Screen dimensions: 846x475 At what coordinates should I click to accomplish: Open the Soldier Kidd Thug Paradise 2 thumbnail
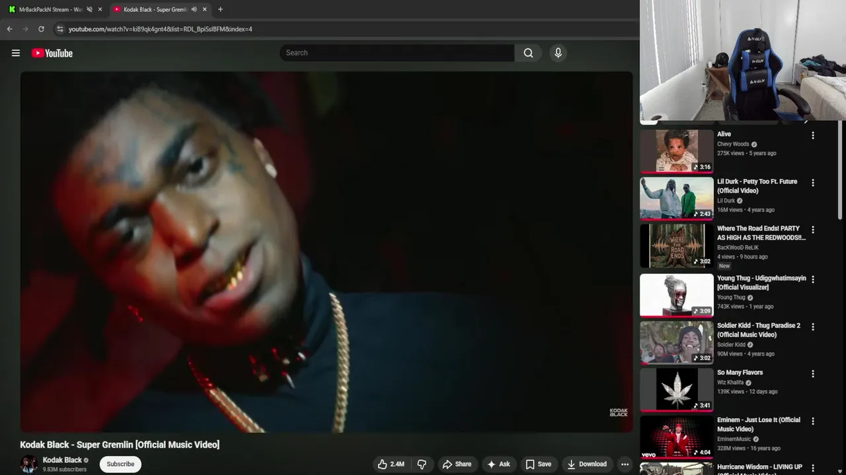(x=676, y=342)
